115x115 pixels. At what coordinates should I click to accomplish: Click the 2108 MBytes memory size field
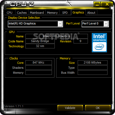point(93,62)
